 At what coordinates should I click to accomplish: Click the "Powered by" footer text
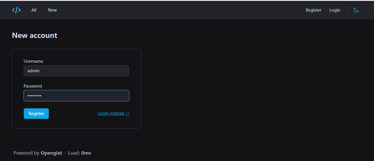tap(26, 153)
